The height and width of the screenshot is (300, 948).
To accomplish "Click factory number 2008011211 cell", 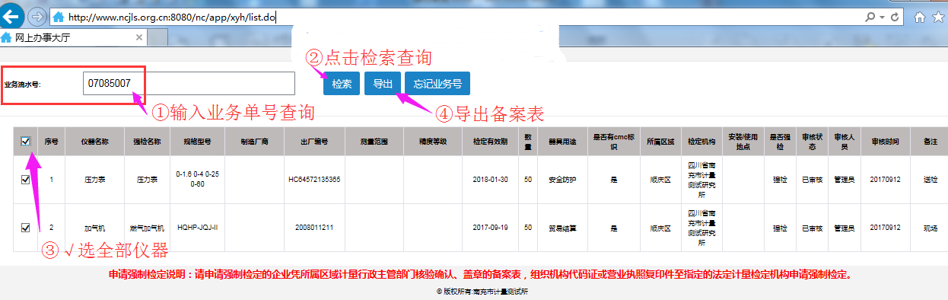I will pyautogui.click(x=313, y=227).
